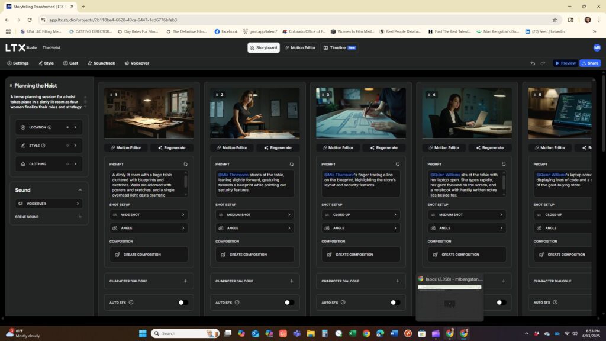606x341 pixels.
Task: Click the undo arrow icon
Action: [533, 63]
